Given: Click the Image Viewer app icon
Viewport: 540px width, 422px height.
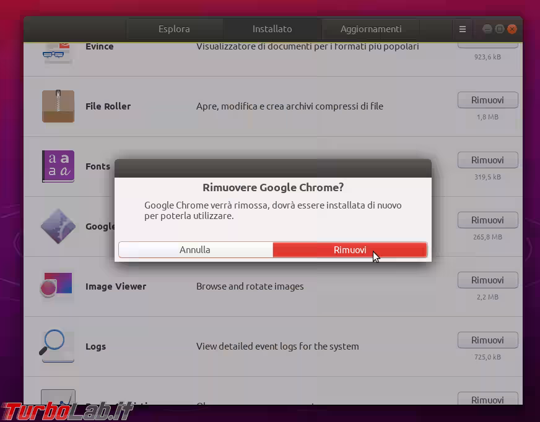Looking at the screenshot, I should pyautogui.click(x=58, y=286).
